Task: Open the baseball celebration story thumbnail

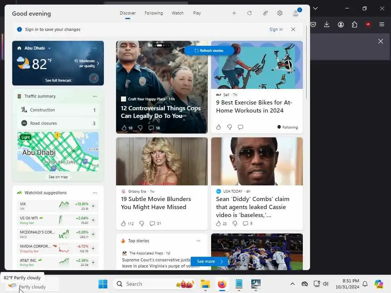Action: (257, 252)
